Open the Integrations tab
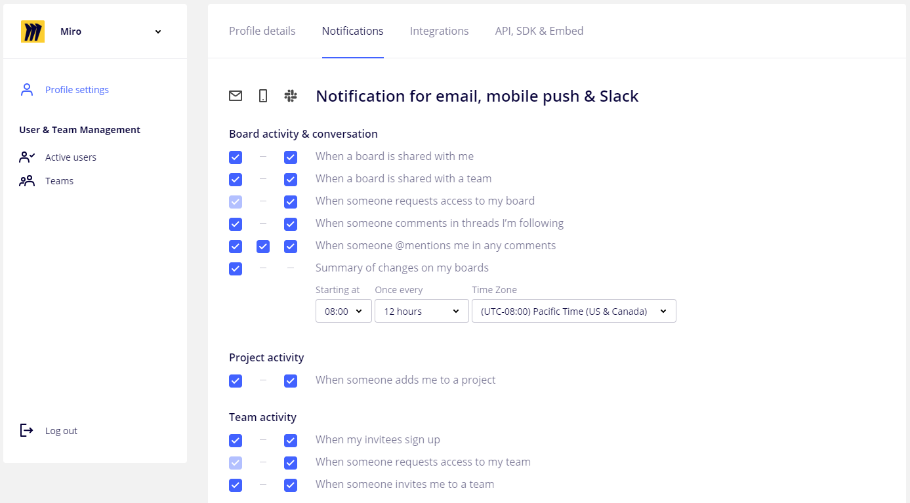This screenshot has width=910, height=503. pos(439,31)
